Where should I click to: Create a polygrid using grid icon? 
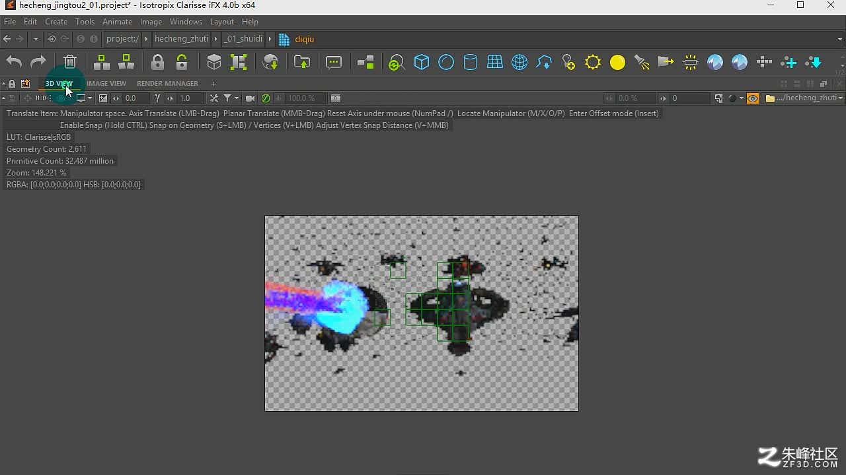[495, 62]
